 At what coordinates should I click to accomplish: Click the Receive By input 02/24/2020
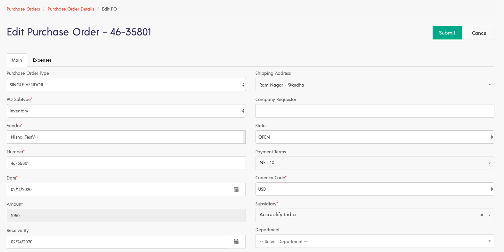tap(117, 242)
